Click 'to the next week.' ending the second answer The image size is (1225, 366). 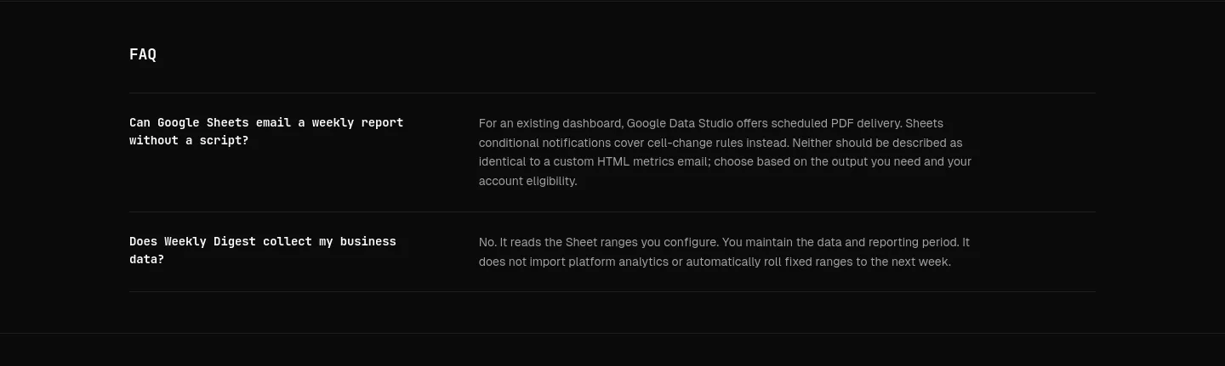903,262
